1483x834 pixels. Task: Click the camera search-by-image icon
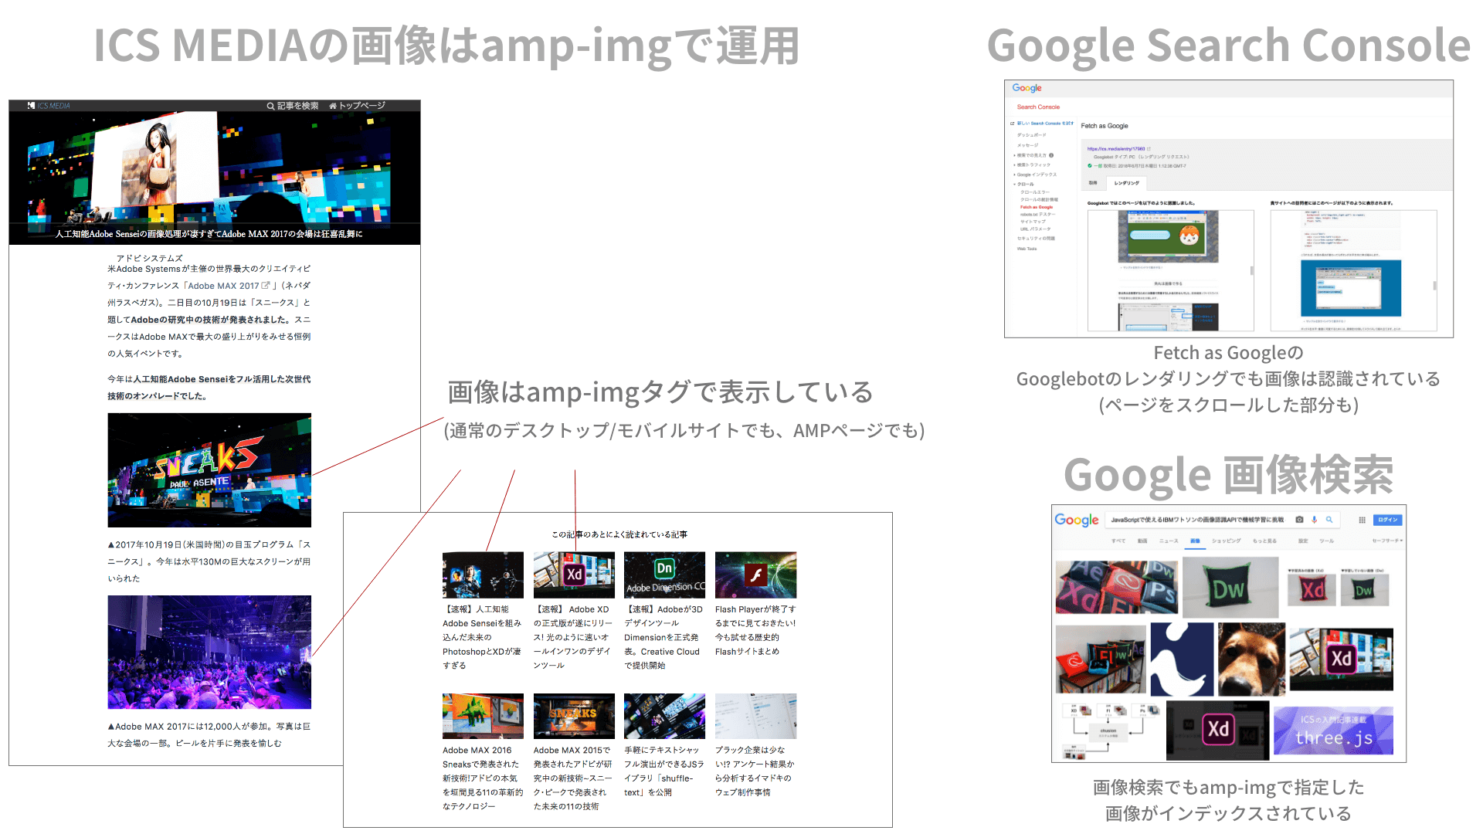tap(1299, 520)
